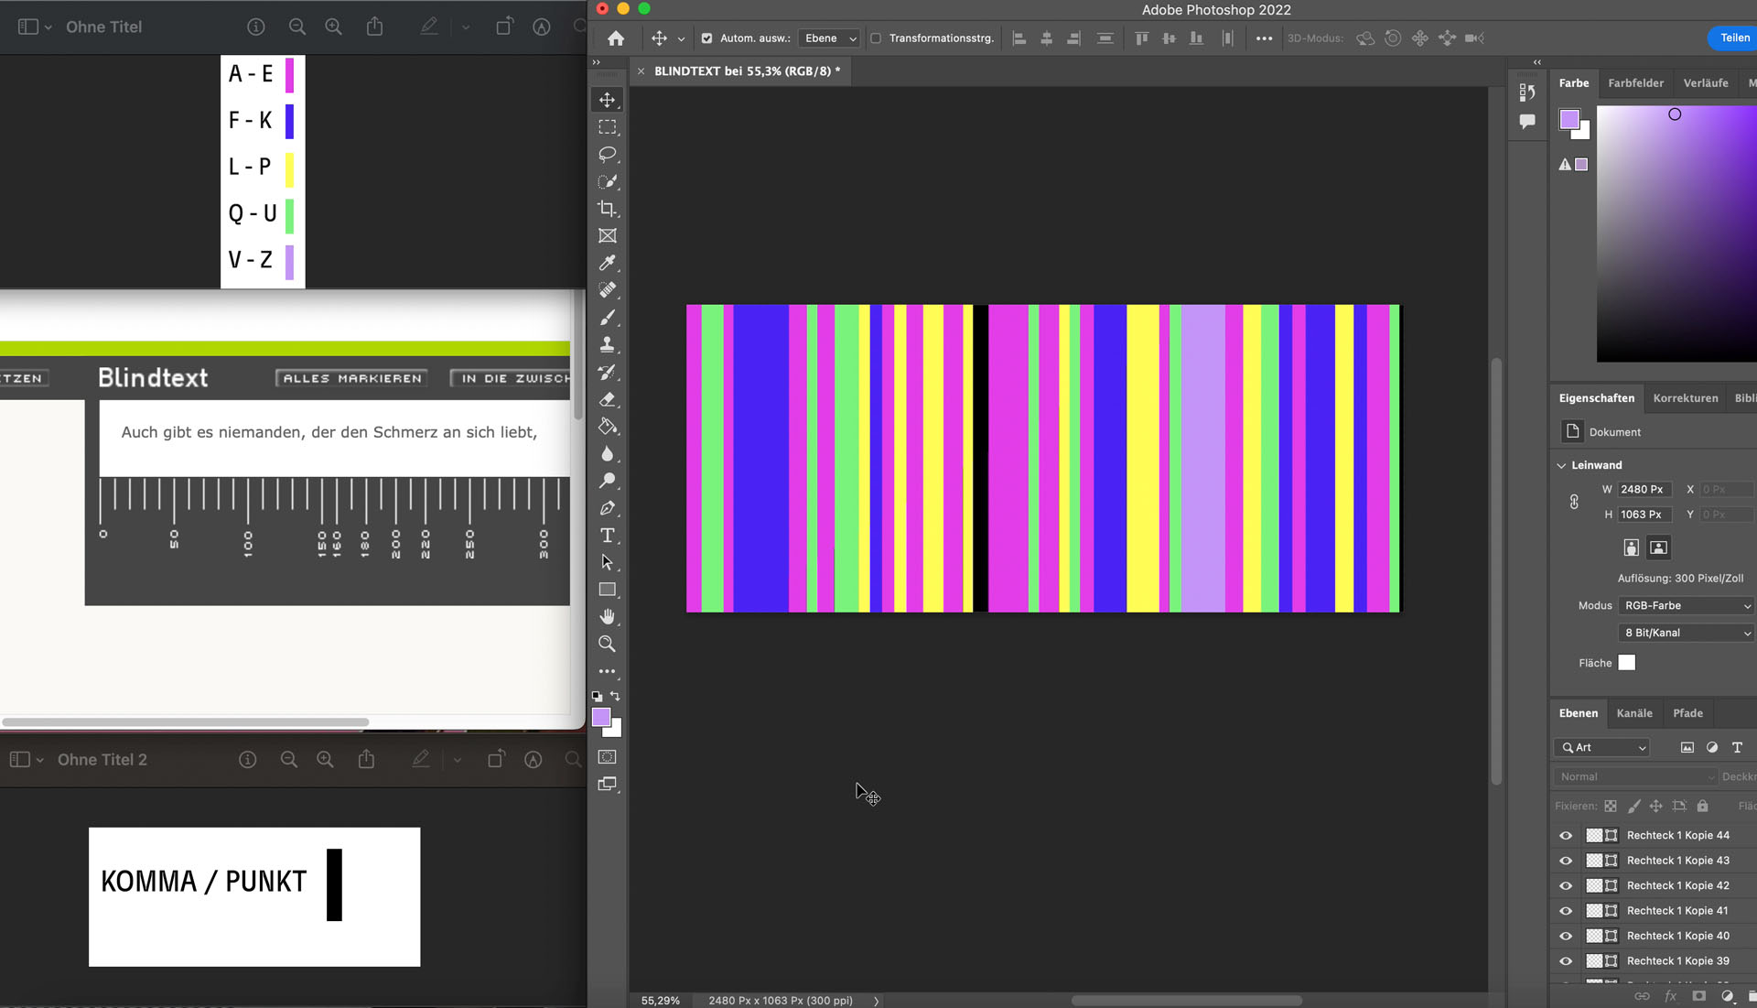Toggle Quick Mask mode icon
The height and width of the screenshot is (1008, 1757).
(x=607, y=757)
